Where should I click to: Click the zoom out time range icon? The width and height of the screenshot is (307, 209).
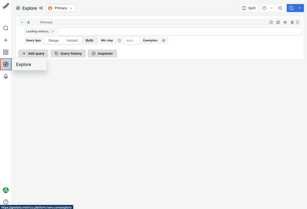(x=280, y=8)
